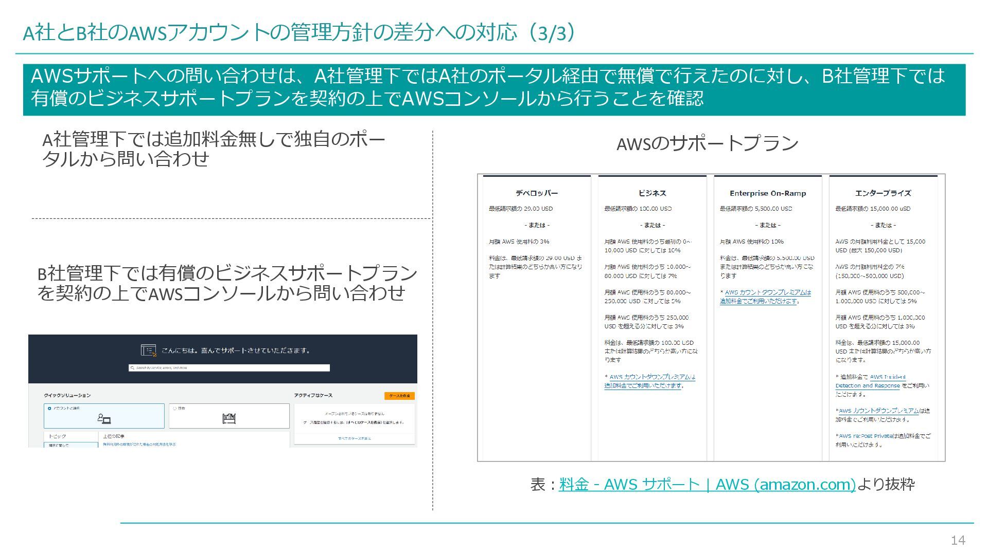Click the 月額 AWS 使用料の 10% text

(752, 242)
